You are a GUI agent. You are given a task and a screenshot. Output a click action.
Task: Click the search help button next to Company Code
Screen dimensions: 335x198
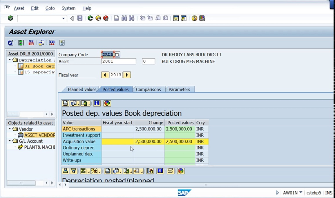(x=117, y=55)
